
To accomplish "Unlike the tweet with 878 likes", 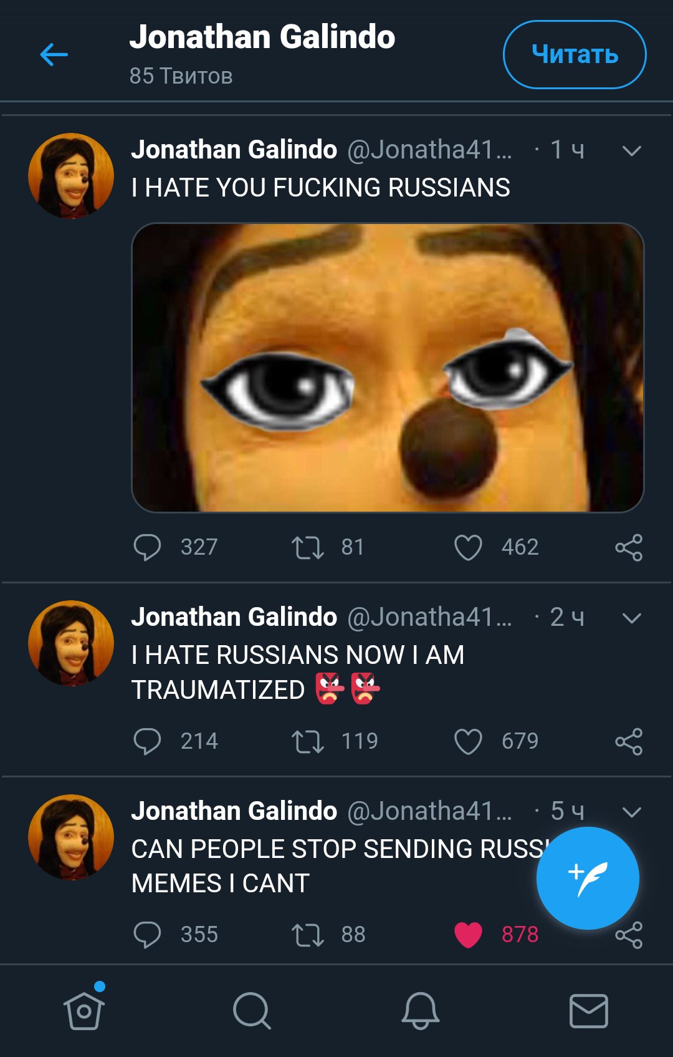I will (468, 935).
